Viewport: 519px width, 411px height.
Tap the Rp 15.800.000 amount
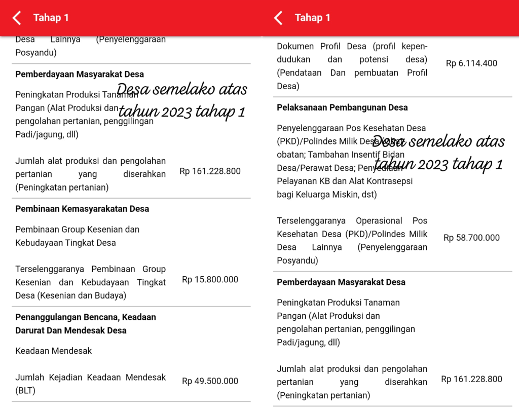(x=210, y=280)
